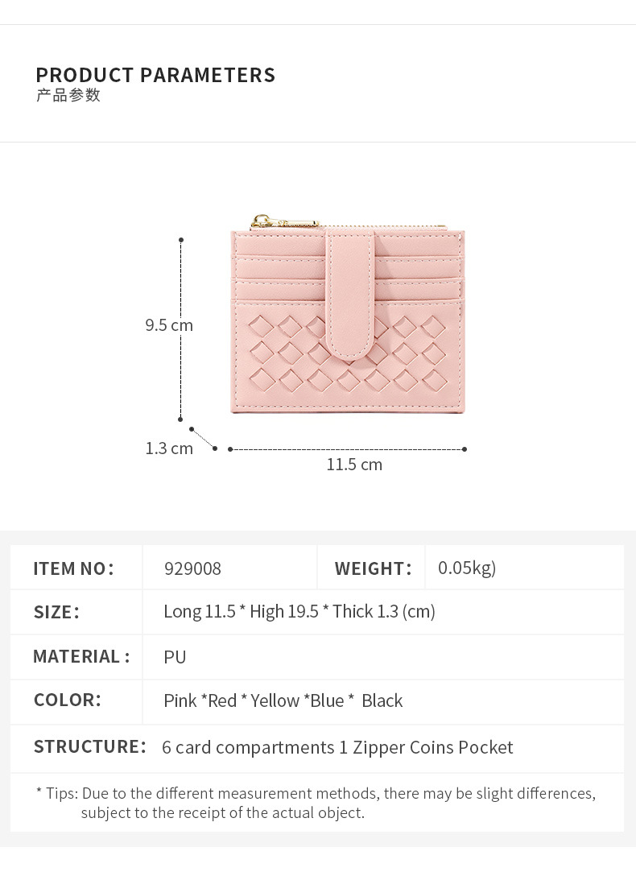Viewport: 636px width, 876px height.
Task: Click the 0.05kg weight value
Action: click(x=467, y=568)
